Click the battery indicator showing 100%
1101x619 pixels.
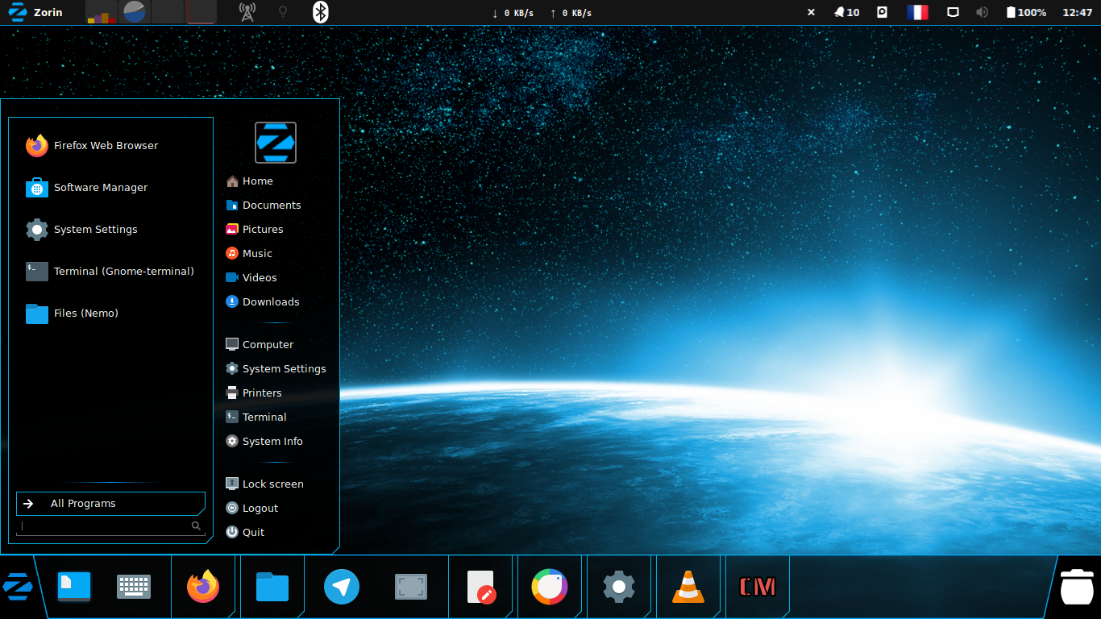1026,12
